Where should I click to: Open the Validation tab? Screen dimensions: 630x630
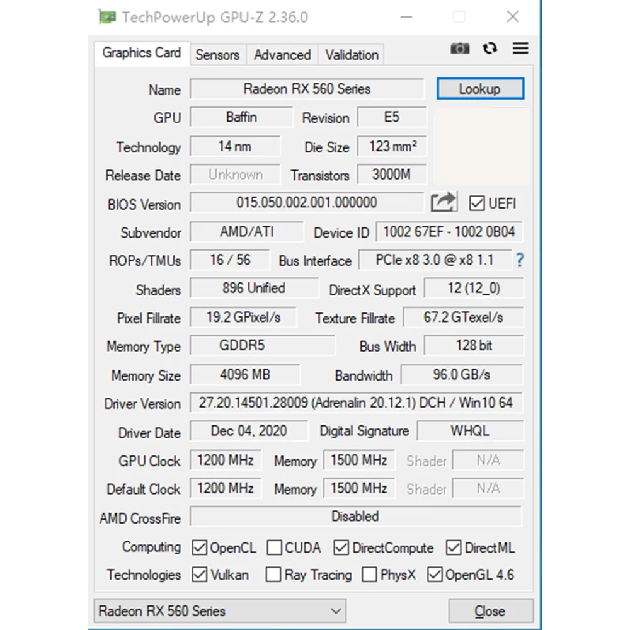coord(352,55)
